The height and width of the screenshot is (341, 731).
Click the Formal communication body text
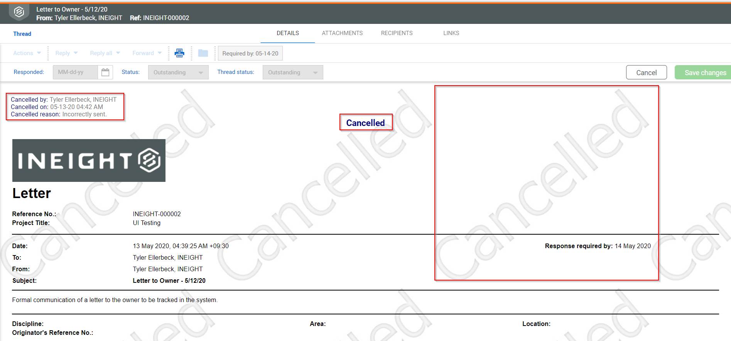tap(115, 300)
